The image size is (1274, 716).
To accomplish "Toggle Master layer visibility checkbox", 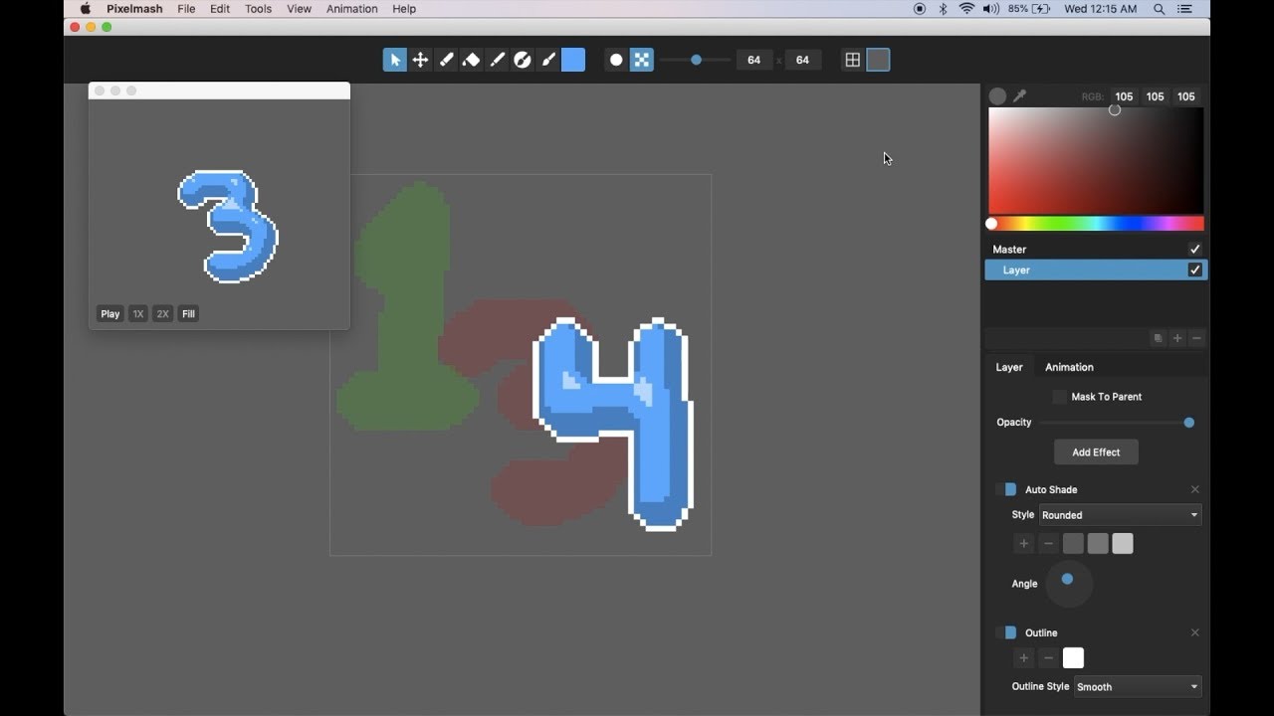I will point(1194,250).
